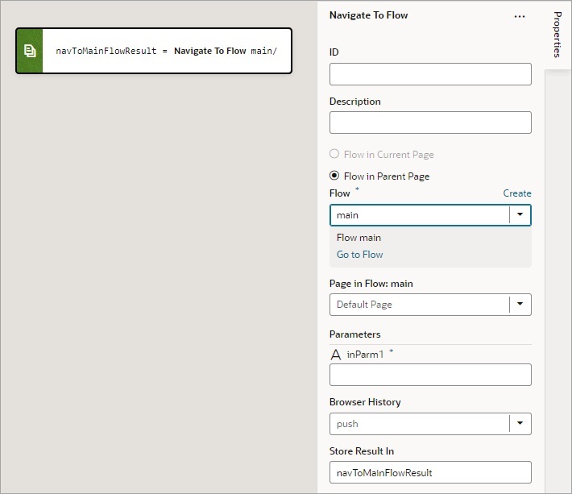The width and height of the screenshot is (572, 494).
Task: Click the Default Page field text
Action: (x=364, y=305)
